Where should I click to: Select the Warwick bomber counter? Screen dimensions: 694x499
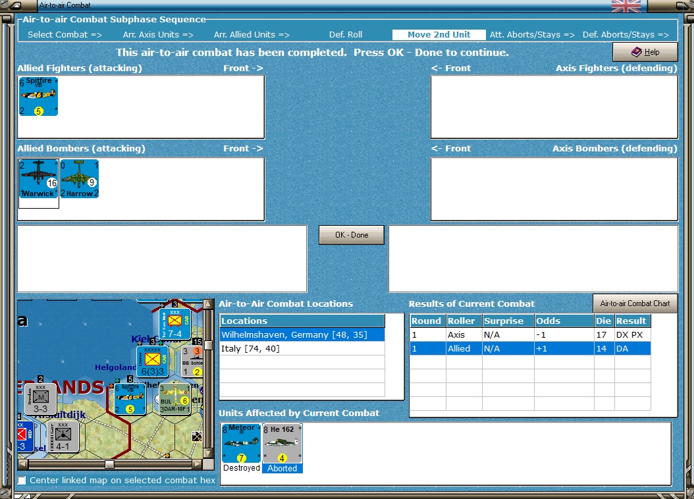(x=39, y=178)
